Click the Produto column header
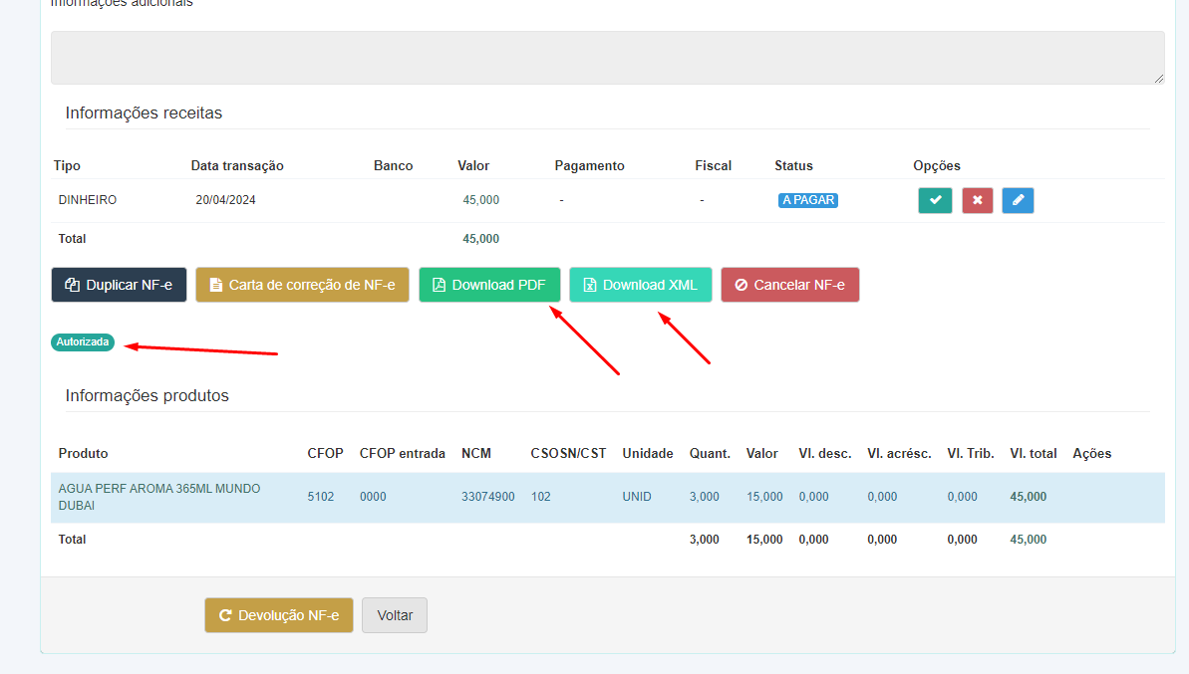Image resolution: width=1189 pixels, height=674 pixels. pyautogui.click(x=84, y=454)
